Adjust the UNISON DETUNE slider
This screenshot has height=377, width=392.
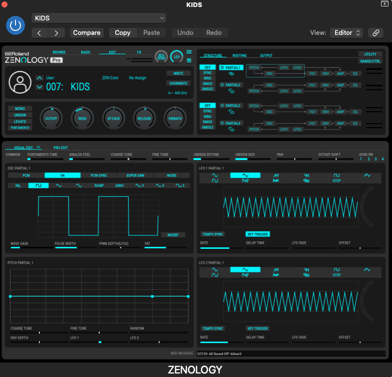[x=211, y=159]
